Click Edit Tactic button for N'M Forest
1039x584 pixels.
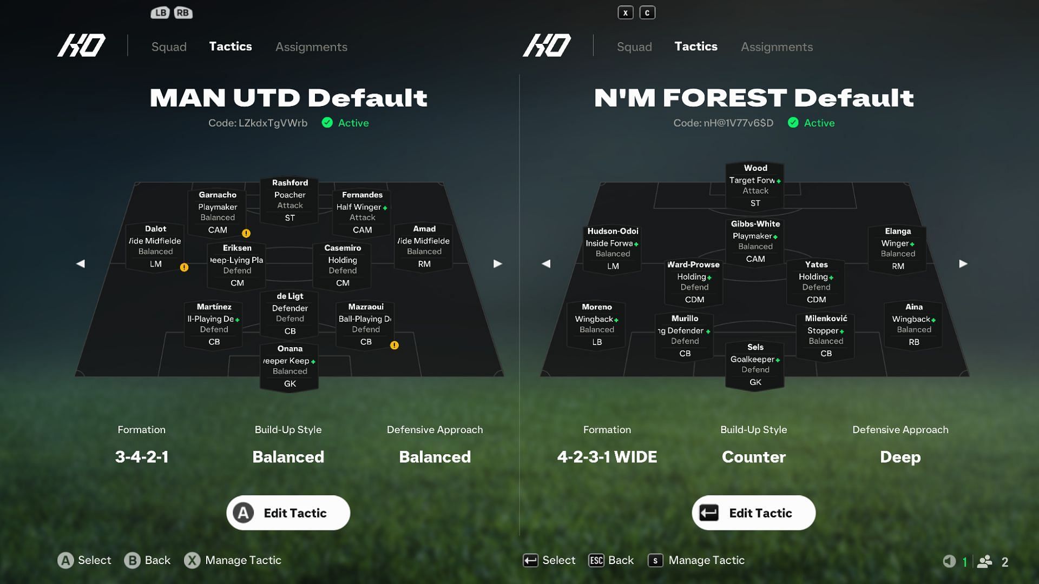tap(753, 512)
